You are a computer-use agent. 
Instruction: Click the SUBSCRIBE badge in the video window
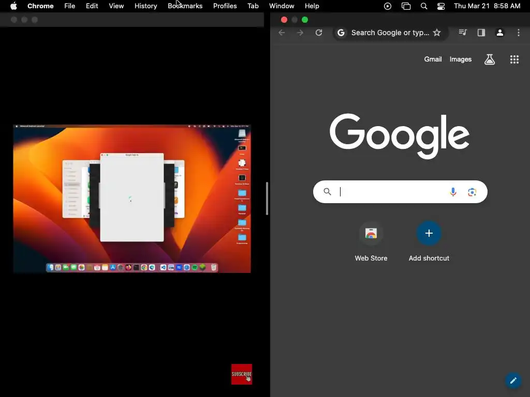pos(242,374)
